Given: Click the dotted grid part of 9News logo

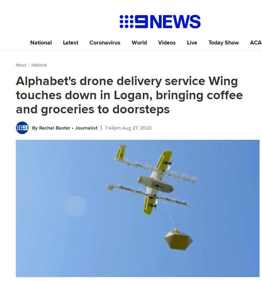Looking at the screenshot, I should 126,22.
